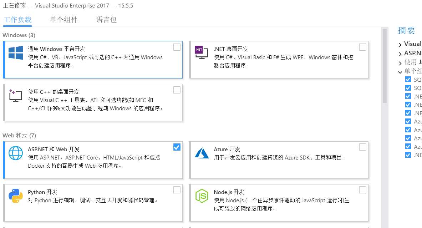Click the Web 和云 (7) section heading
The width and height of the screenshot is (422, 228).
pyautogui.click(x=19, y=135)
